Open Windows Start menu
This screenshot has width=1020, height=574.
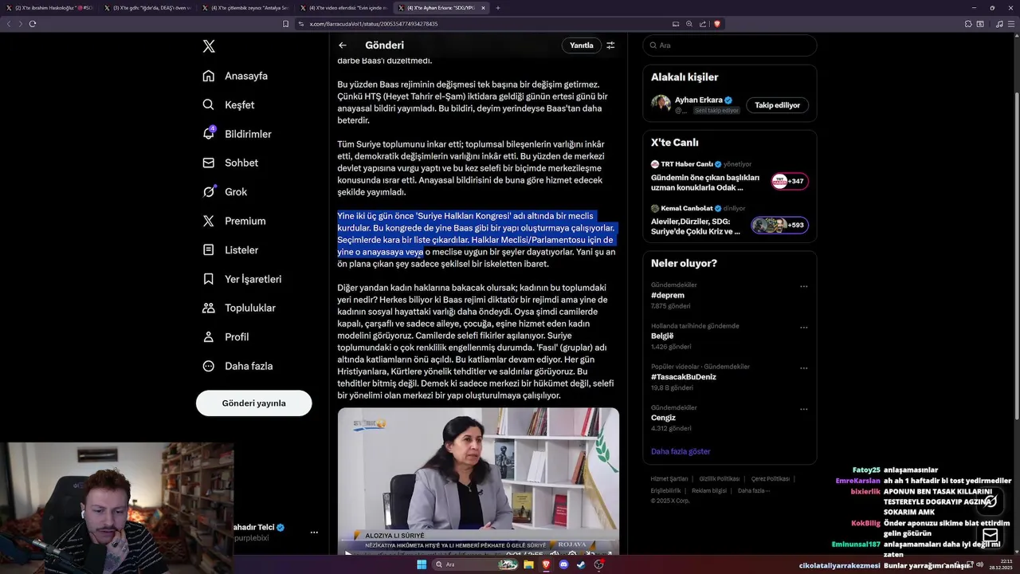[x=422, y=564]
